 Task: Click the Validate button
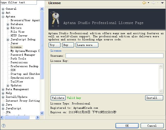58,98
